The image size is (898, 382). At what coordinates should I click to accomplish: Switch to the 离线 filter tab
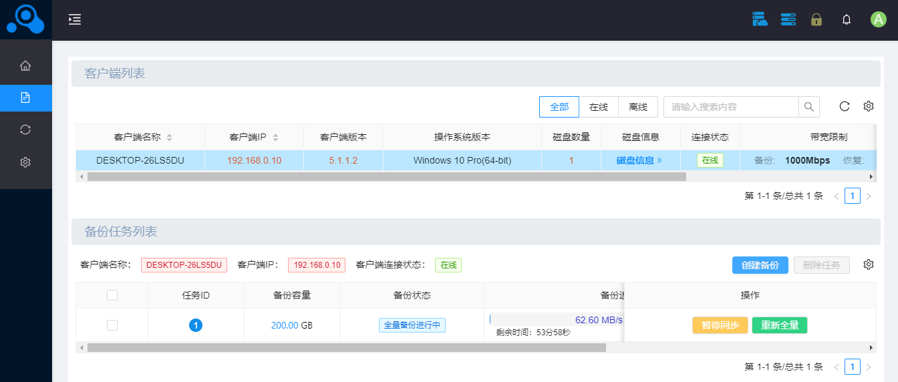tap(638, 107)
